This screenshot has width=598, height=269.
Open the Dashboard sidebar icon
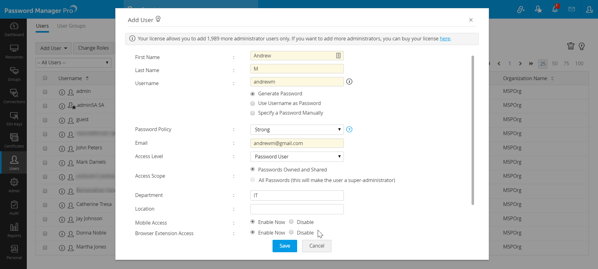(14, 29)
